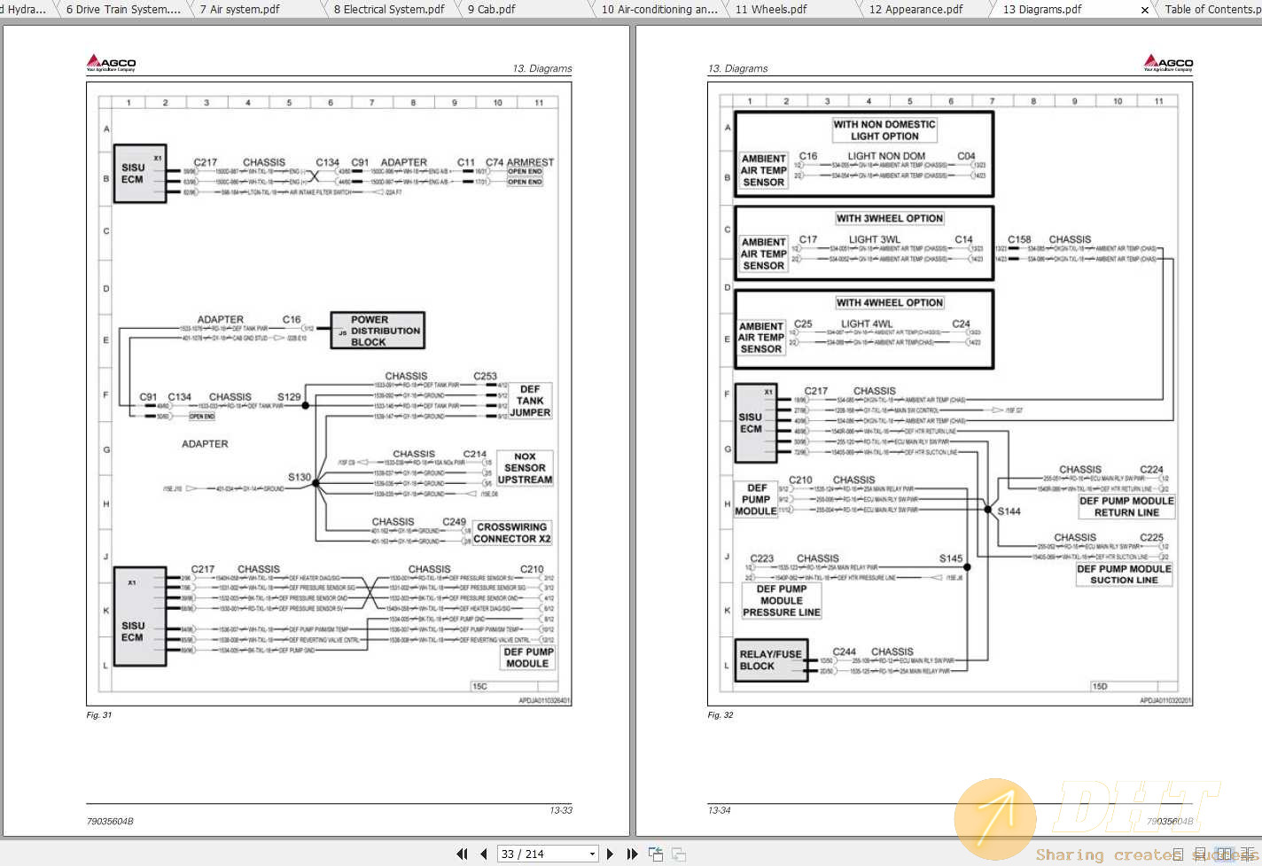
Task: Click the previous view icon
Action: [x=656, y=854]
